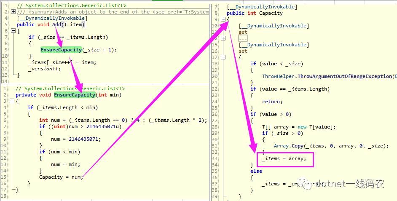Click the '2146435071u' constant in the uint check
The height and width of the screenshot is (201, 397).
point(104,126)
